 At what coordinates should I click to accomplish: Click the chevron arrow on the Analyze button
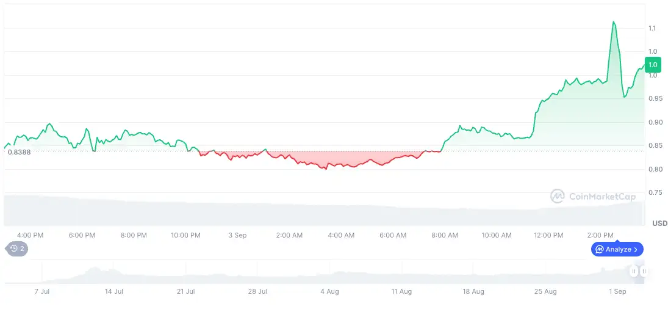point(636,249)
